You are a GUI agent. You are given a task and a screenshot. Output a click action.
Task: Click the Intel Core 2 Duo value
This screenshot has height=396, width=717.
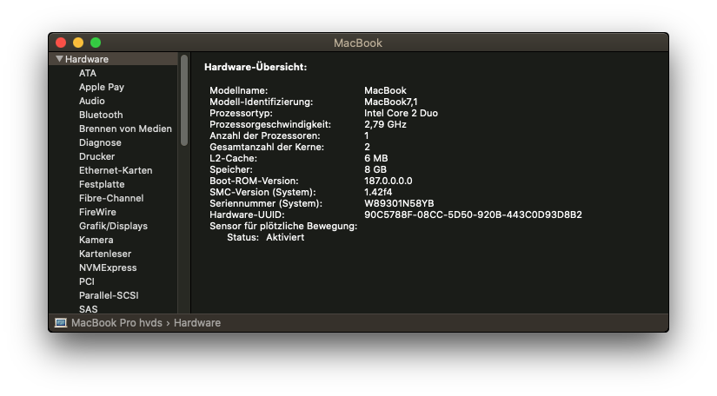point(401,113)
